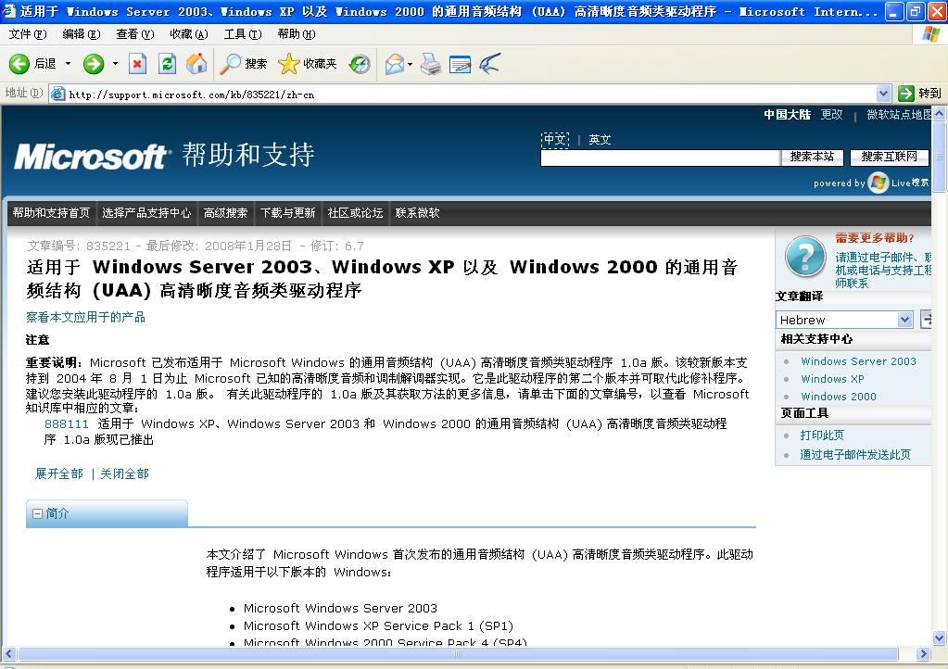Click 通过电子邮件发送此页 link
Viewport: 948px width, 669px height.
(x=855, y=454)
